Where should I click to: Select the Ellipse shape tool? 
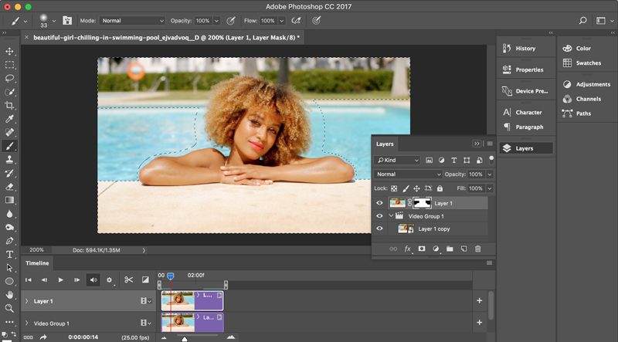tap(9, 281)
